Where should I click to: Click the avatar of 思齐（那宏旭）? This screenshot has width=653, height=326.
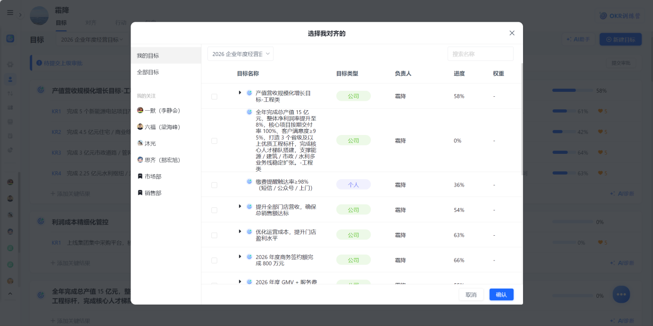pyautogui.click(x=140, y=160)
